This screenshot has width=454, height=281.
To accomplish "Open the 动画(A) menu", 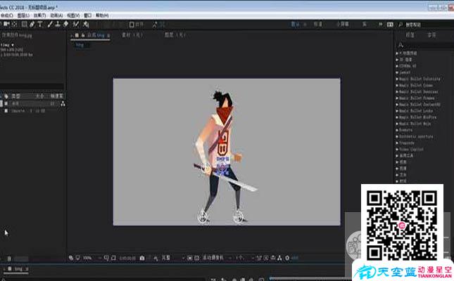I will [56, 15].
